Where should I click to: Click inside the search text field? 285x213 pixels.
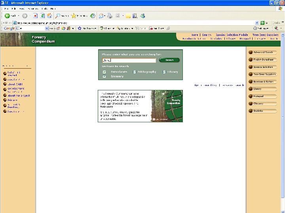pos(129,60)
